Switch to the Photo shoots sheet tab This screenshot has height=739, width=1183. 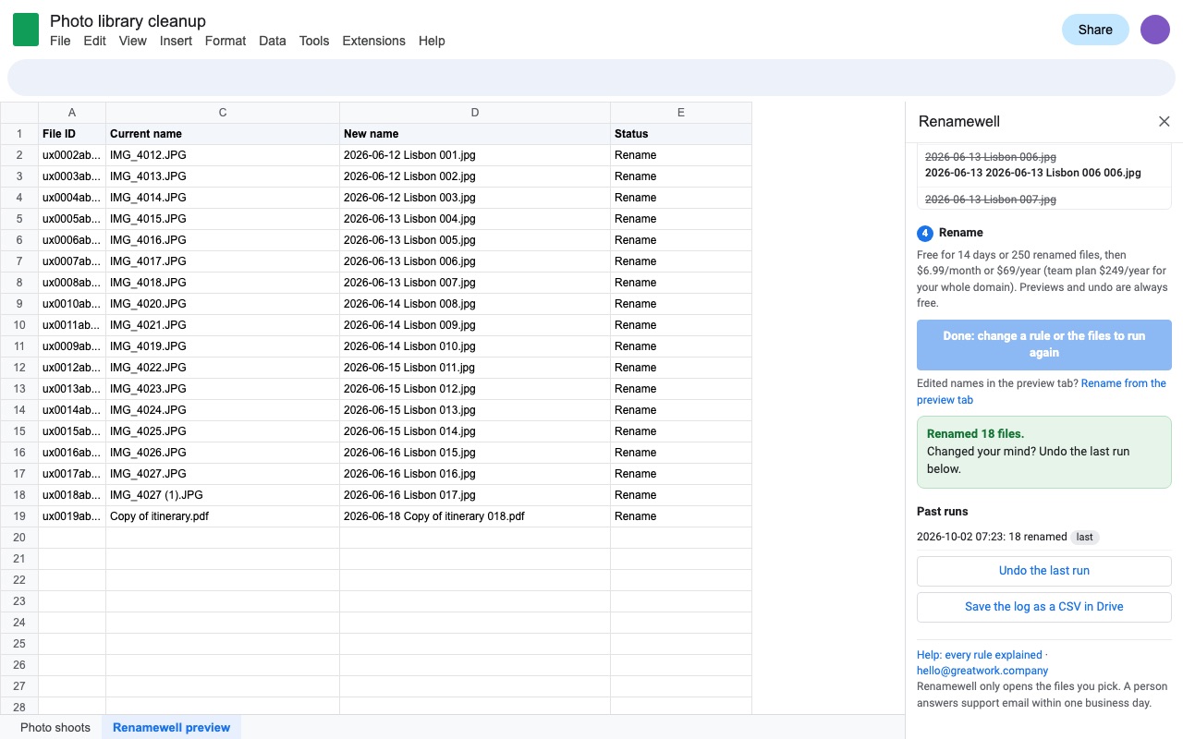coord(55,727)
